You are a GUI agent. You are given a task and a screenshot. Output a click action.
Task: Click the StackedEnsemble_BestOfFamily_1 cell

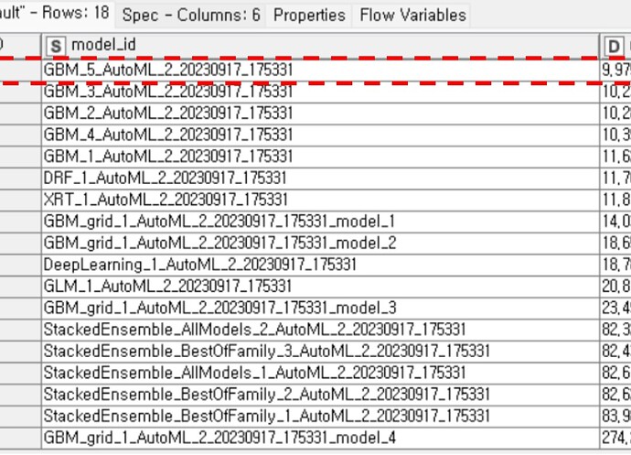pyautogui.click(x=266, y=416)
